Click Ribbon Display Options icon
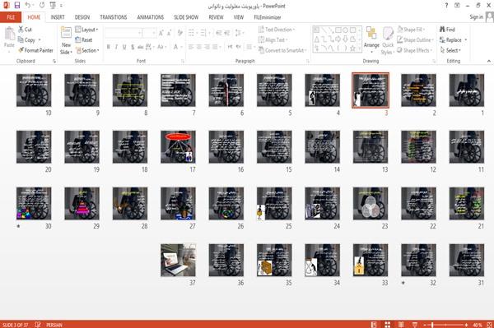494x328 pixels. pos(457,6)
